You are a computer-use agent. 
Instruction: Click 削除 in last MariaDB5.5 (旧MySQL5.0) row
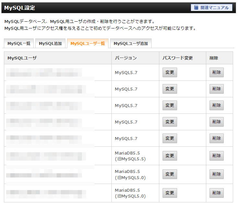(217, 193)
